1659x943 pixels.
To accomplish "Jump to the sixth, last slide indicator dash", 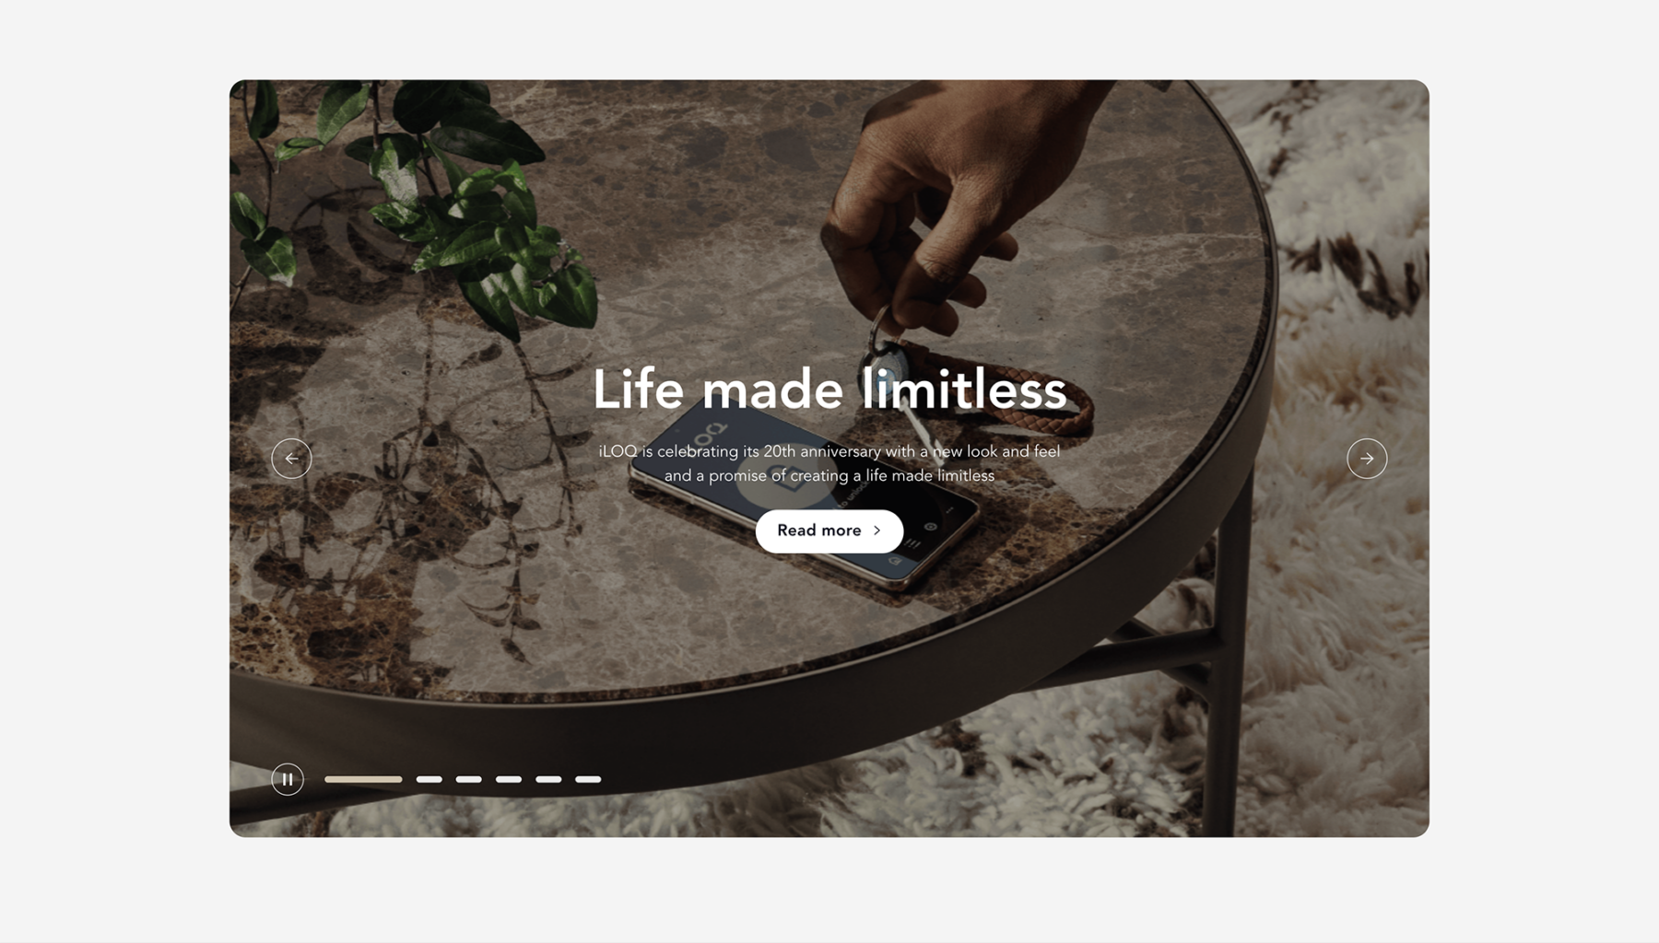I will (588, 779).
